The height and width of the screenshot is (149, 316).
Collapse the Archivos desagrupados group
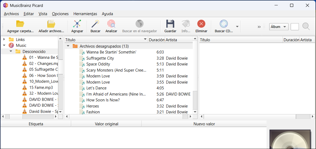click(68, 46)
